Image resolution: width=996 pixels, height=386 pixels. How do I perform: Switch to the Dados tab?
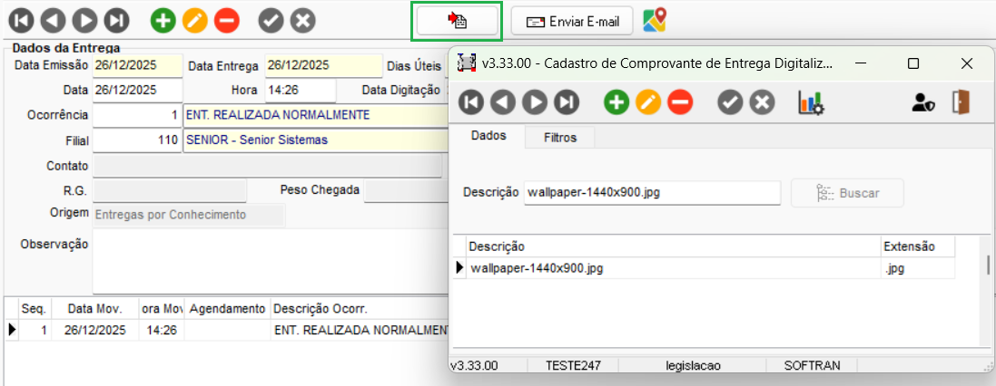click(488, 136)
